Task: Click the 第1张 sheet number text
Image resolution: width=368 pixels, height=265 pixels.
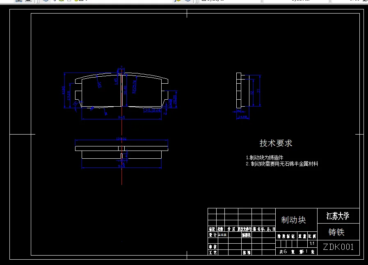Action: 307,251
